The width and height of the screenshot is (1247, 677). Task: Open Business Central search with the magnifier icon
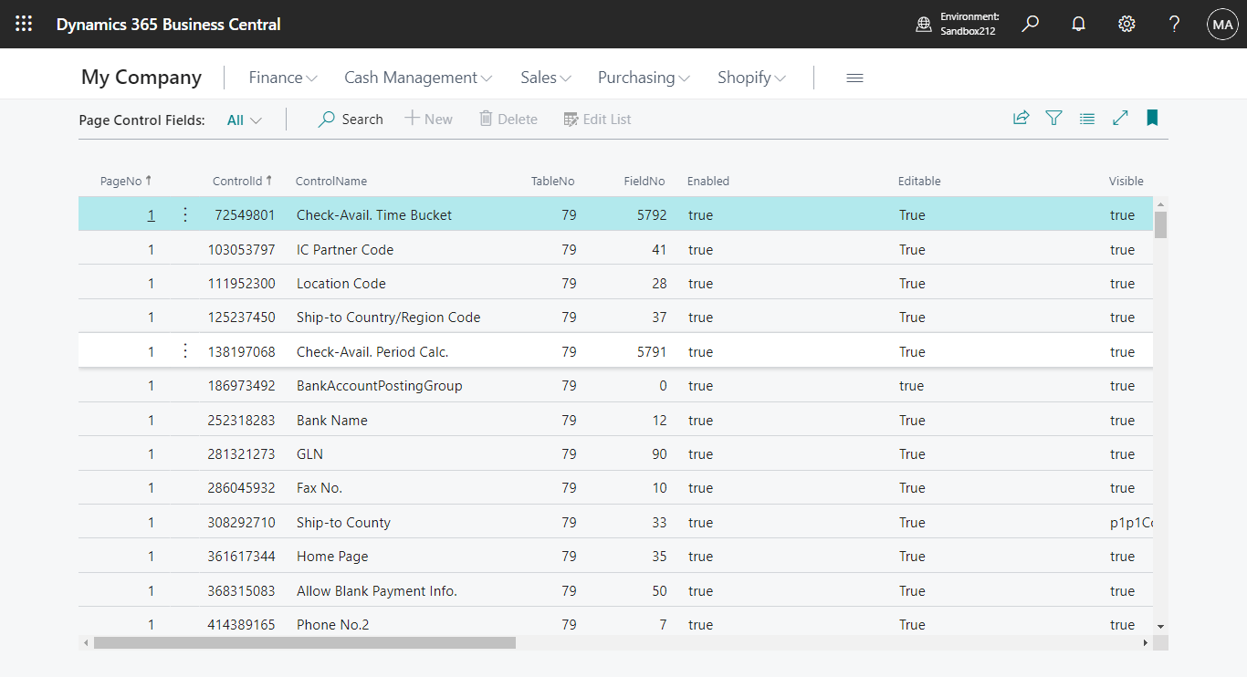point(1030,24)
